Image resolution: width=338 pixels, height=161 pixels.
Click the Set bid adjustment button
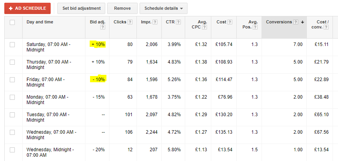tap(81, 9)
